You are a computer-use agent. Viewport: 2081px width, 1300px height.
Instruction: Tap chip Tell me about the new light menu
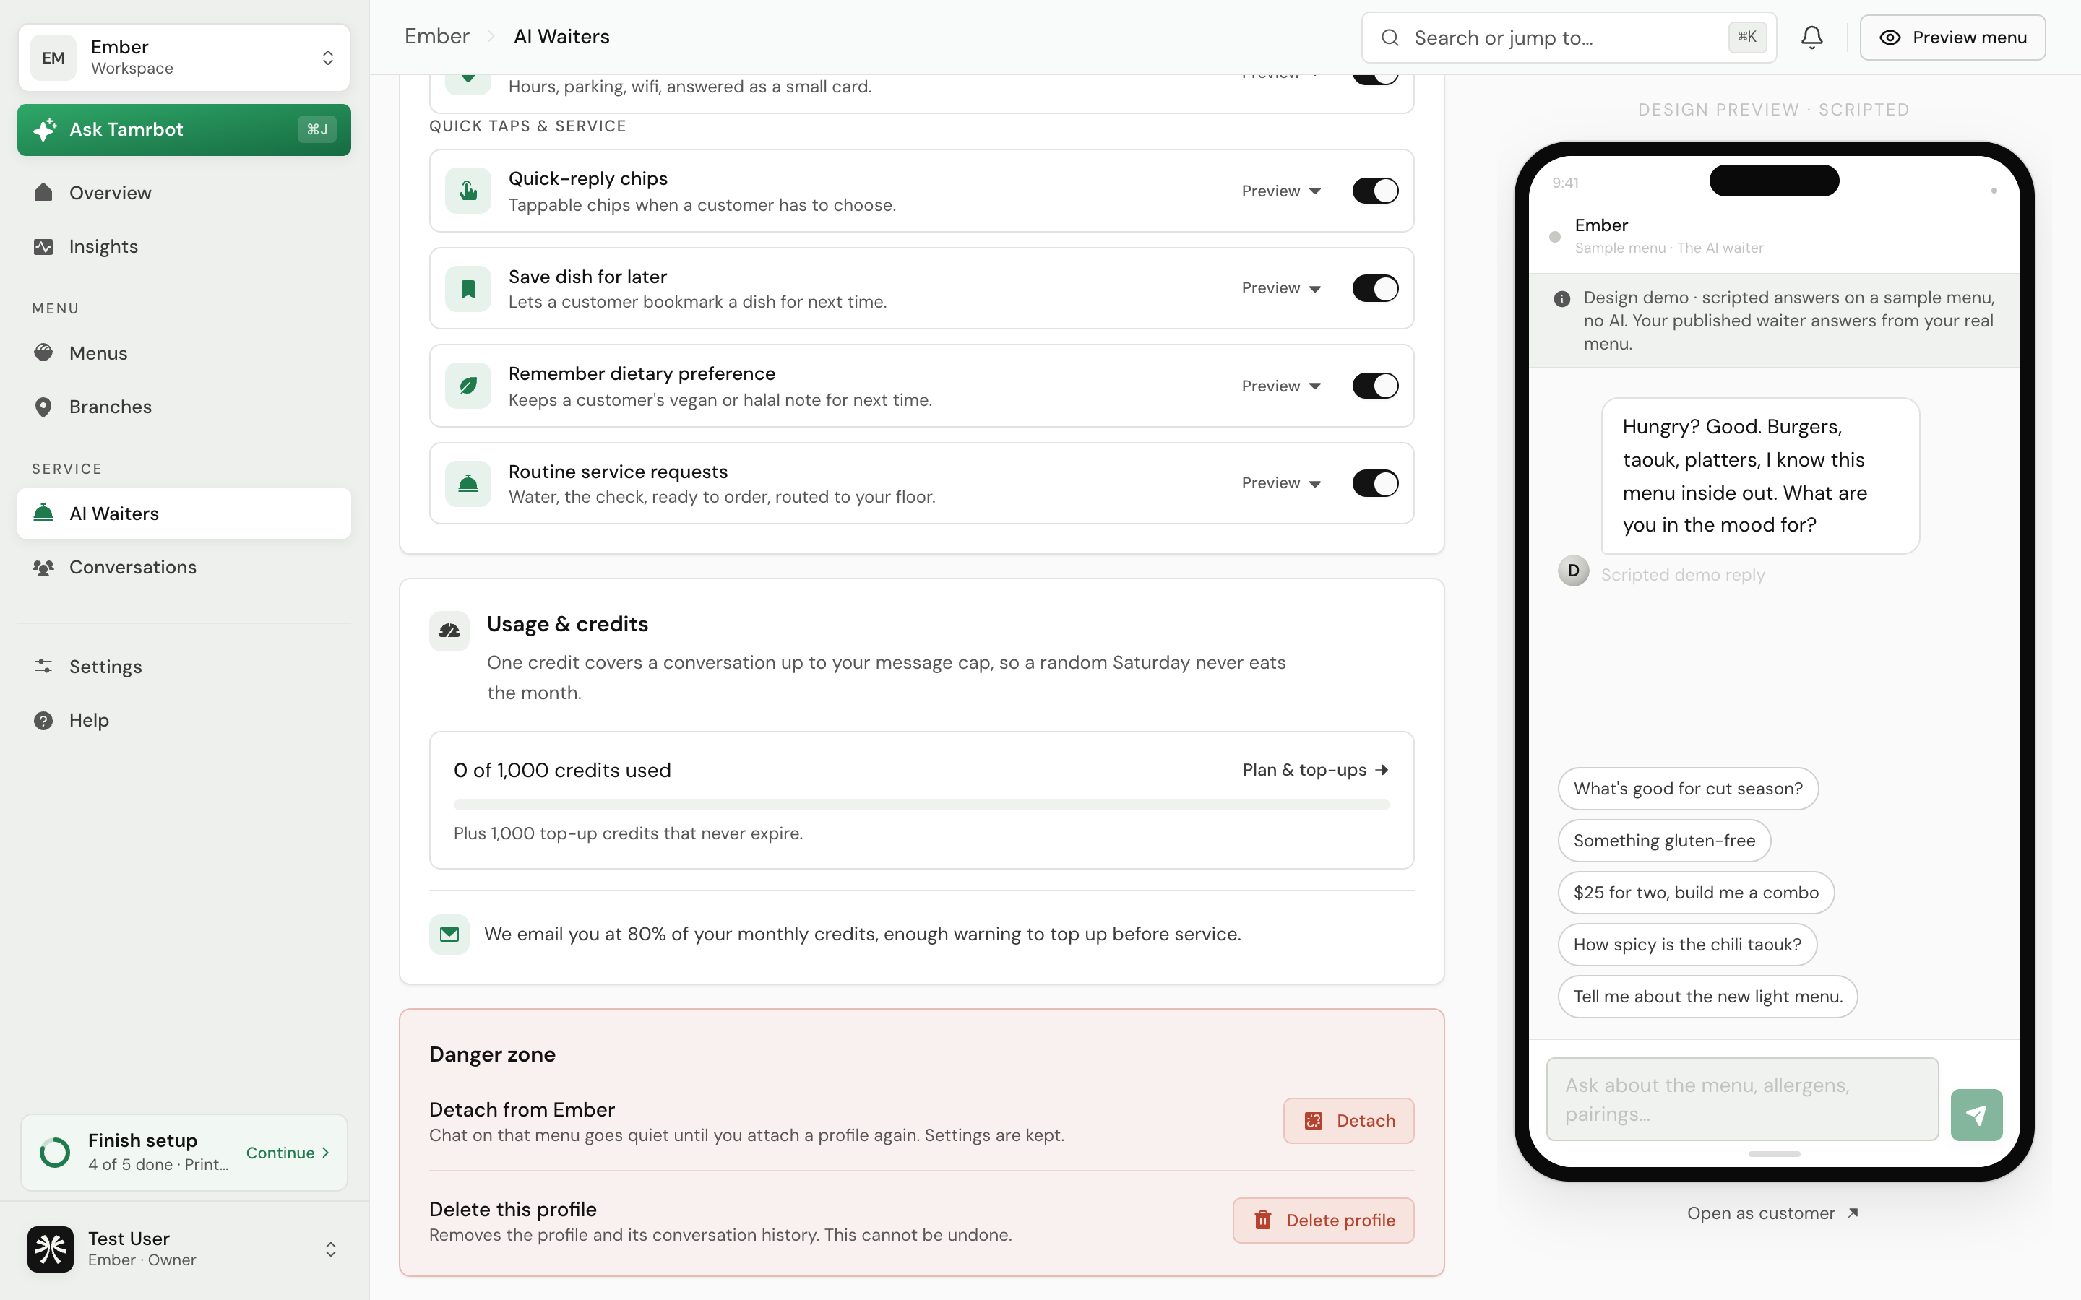1707,997
